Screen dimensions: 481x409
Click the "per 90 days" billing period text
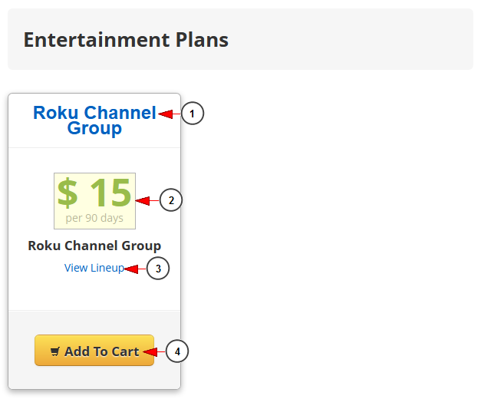coord(94,218)
